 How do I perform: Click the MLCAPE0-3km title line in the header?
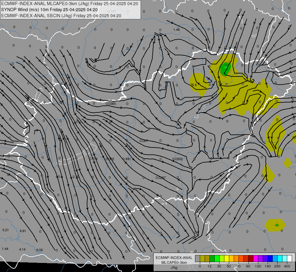click(x=70, y=4)
